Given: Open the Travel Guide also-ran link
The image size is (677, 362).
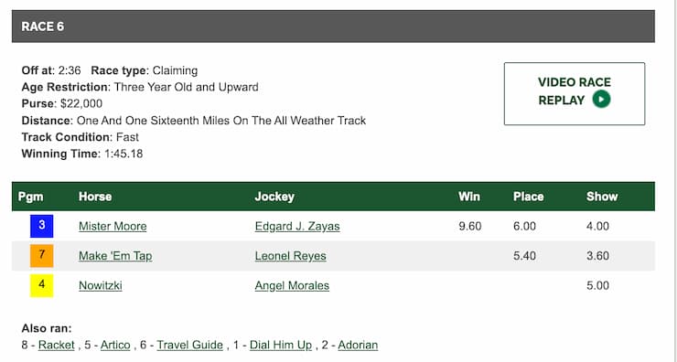Looking at the screenshot, I should [x=190, y=346].
